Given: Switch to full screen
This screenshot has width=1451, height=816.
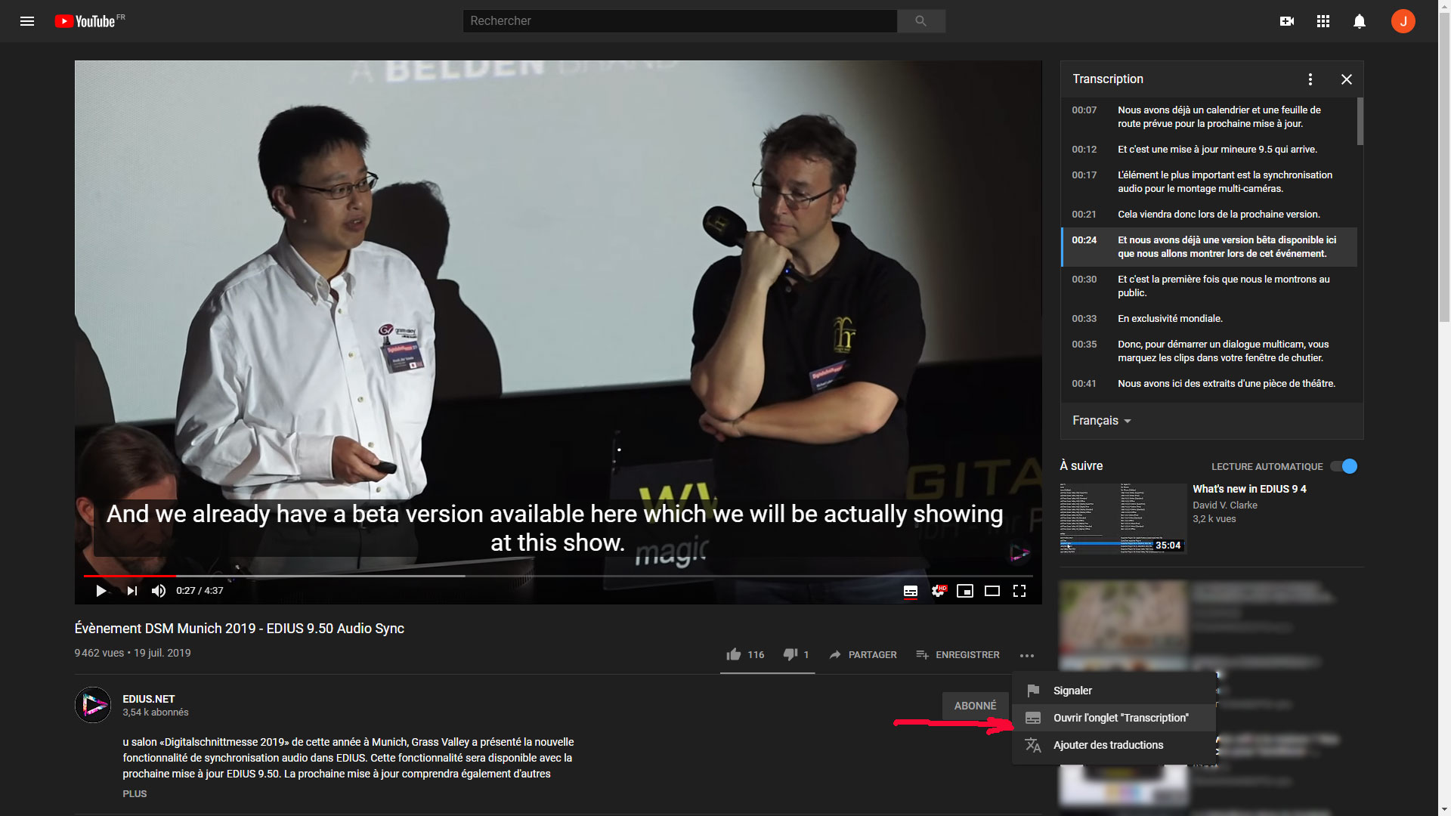Looking at the screenshot, I should 1019,591.
